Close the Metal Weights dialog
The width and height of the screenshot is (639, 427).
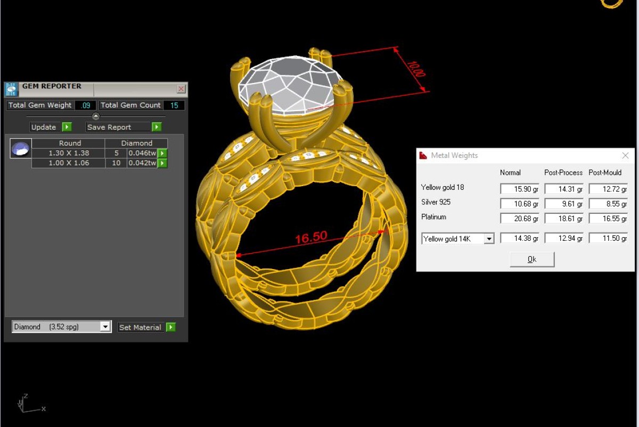click(x=625, y=155)
